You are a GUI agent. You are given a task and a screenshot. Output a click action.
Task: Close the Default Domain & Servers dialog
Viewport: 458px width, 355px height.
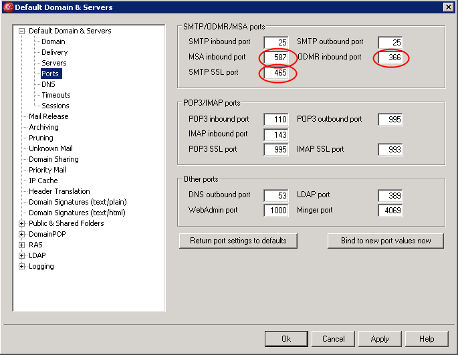pos(449,7)
